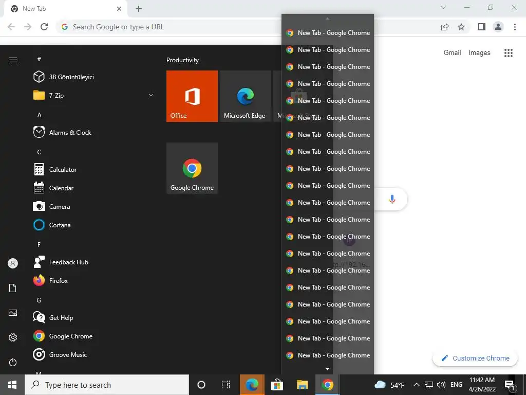Open Documents from the Start sidebar
526x395 pixels.
pos(13,288)
